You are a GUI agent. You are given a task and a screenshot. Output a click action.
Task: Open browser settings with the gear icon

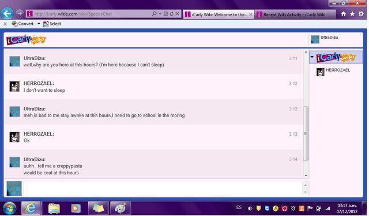click(361, 14)
